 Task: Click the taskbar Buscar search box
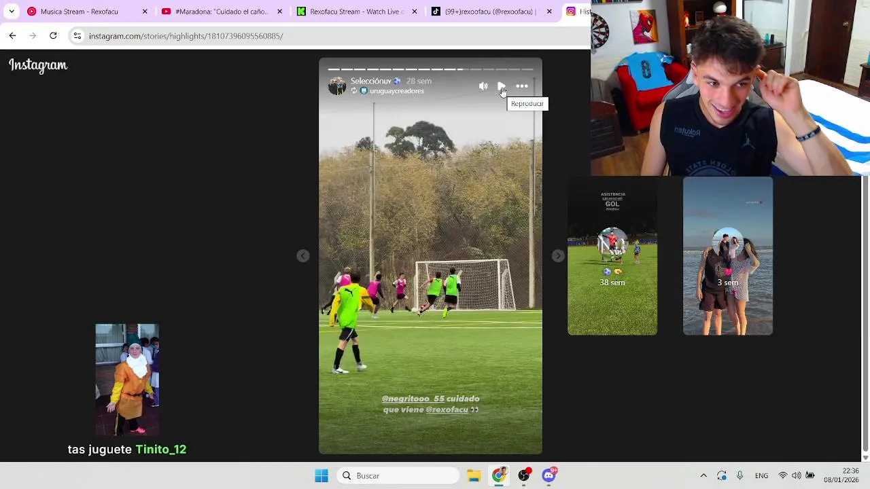pos(398,475)
